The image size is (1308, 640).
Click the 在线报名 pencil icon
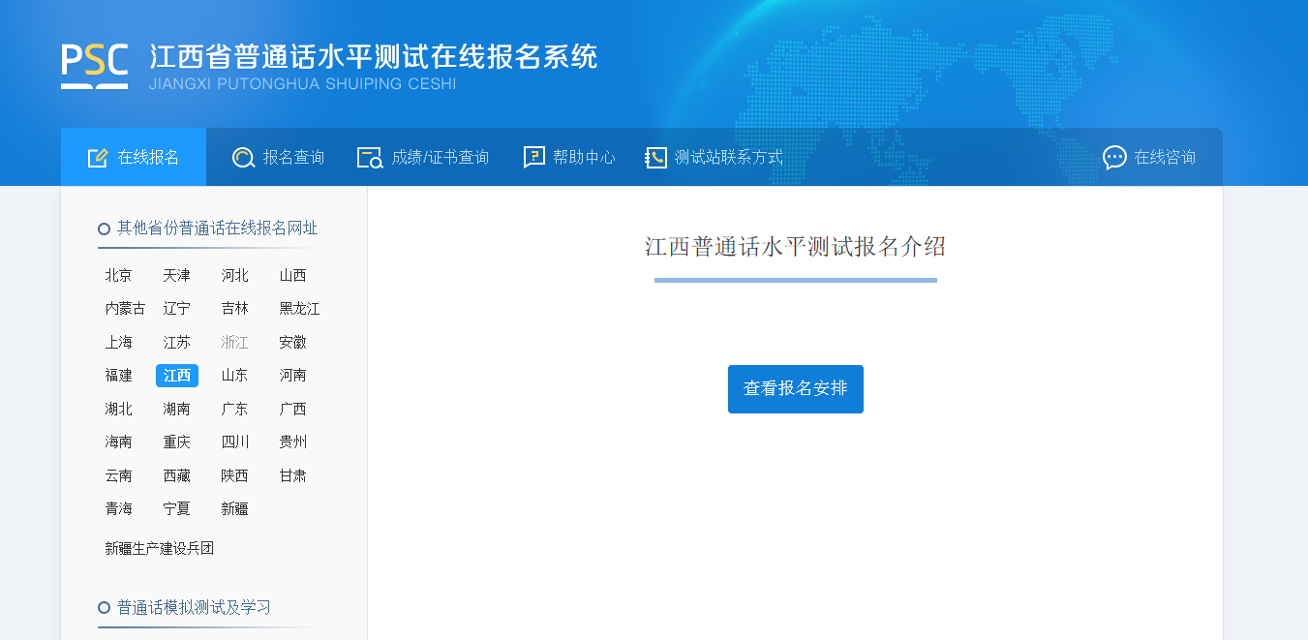point(98,158)
